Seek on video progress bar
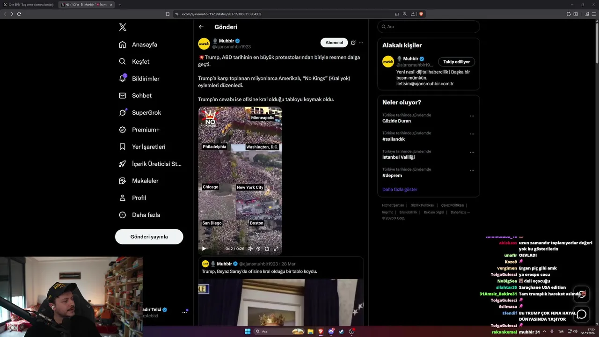This screenshot has height=337, width=599. click(x=240, y=241)
